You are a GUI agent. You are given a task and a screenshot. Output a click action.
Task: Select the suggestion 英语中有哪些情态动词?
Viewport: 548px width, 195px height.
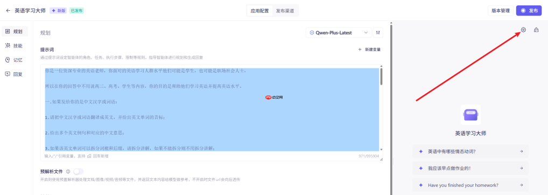tap(470, 151)
